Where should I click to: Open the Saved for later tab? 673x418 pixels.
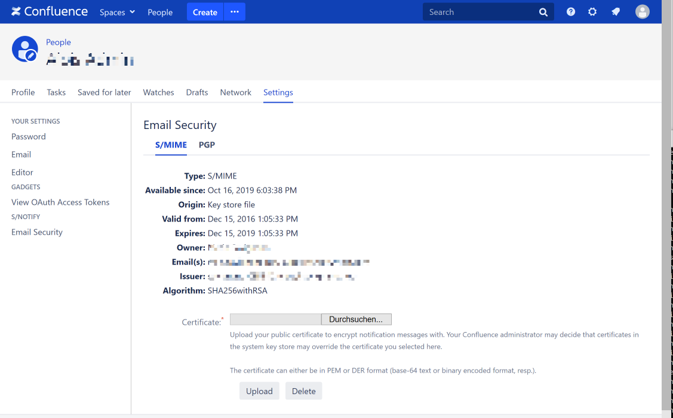105,93
